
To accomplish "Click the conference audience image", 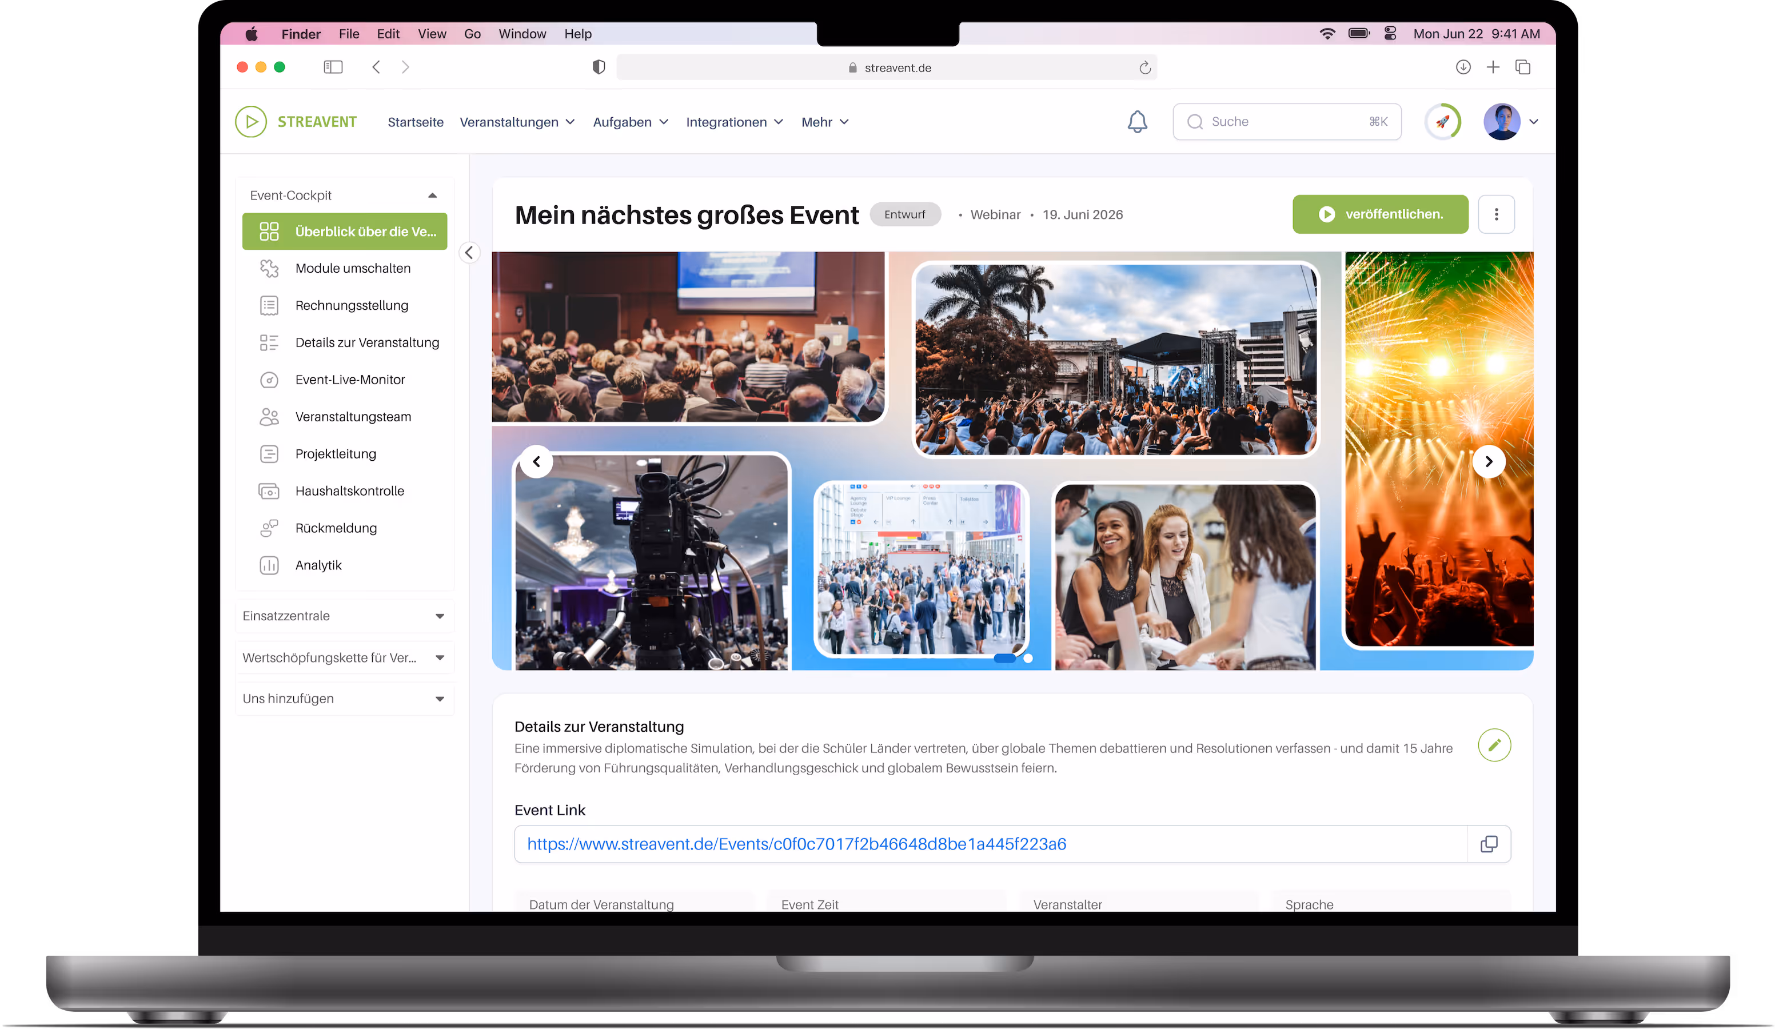I will pyautogui.click(x=688, y=337).
